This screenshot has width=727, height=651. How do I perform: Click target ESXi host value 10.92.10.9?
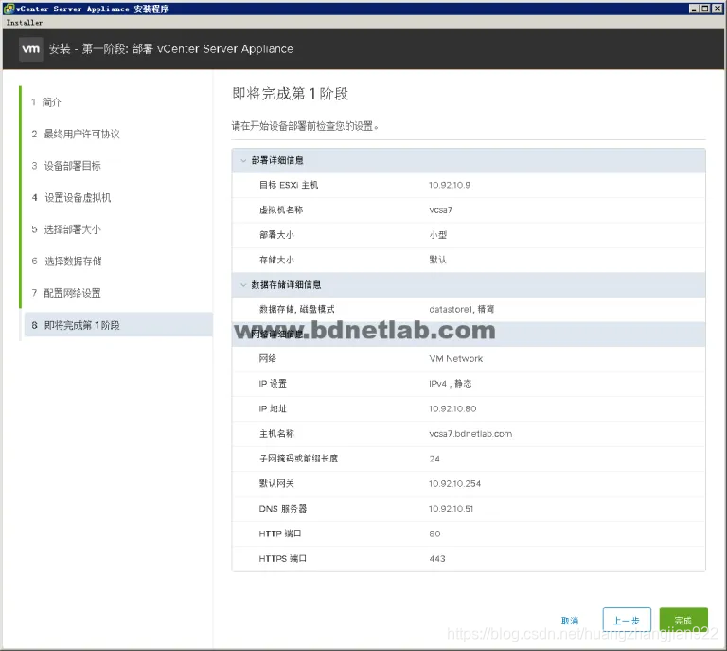450,185
